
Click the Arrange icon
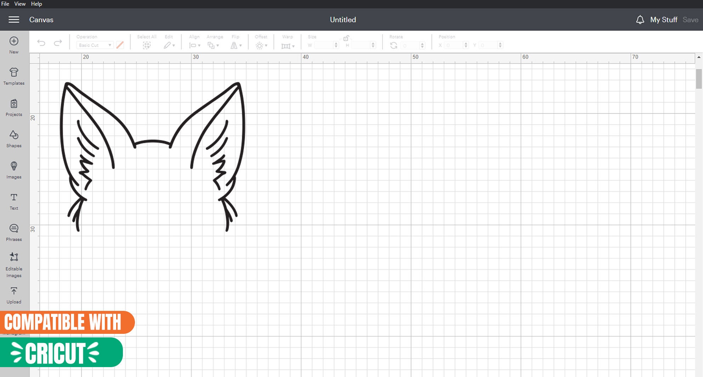pyautogui.click(x=211, y=45)
